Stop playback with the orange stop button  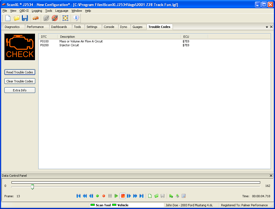(x=123, y=196)
